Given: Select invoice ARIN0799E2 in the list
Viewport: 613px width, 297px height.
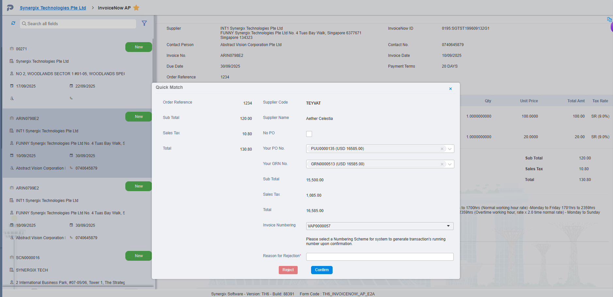Looking at the screenshot, I should point(27,188).
